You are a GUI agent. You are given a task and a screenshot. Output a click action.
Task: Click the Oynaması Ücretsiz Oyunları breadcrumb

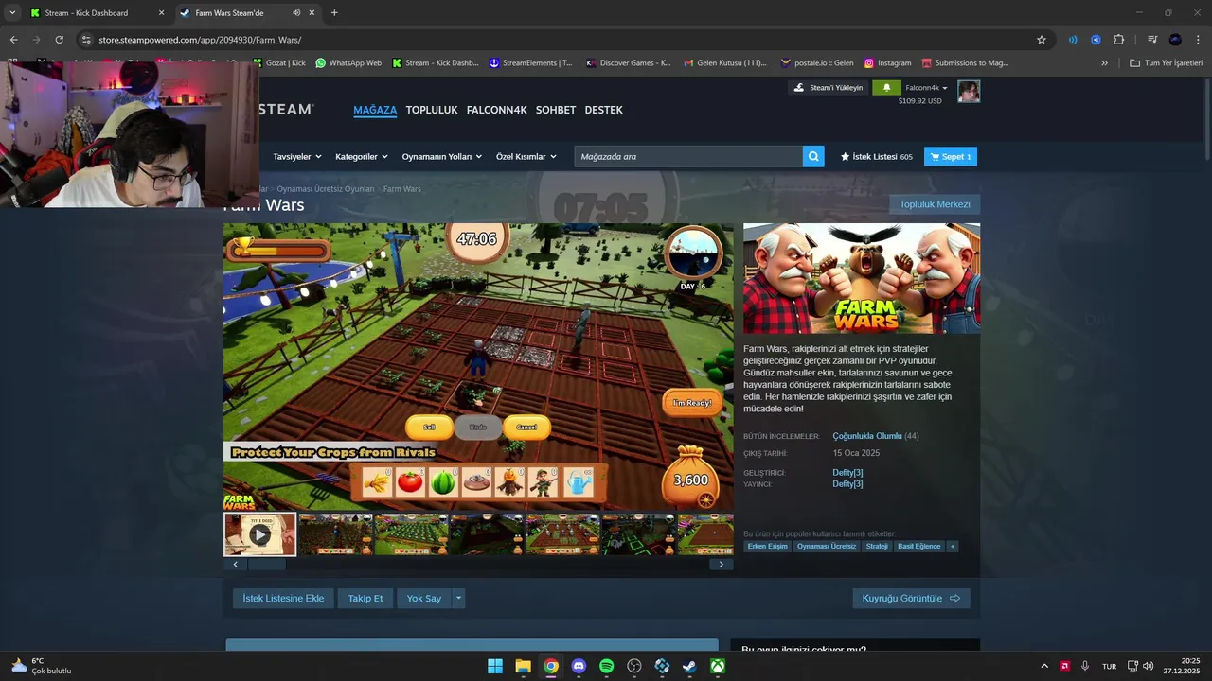pos(326,189)
